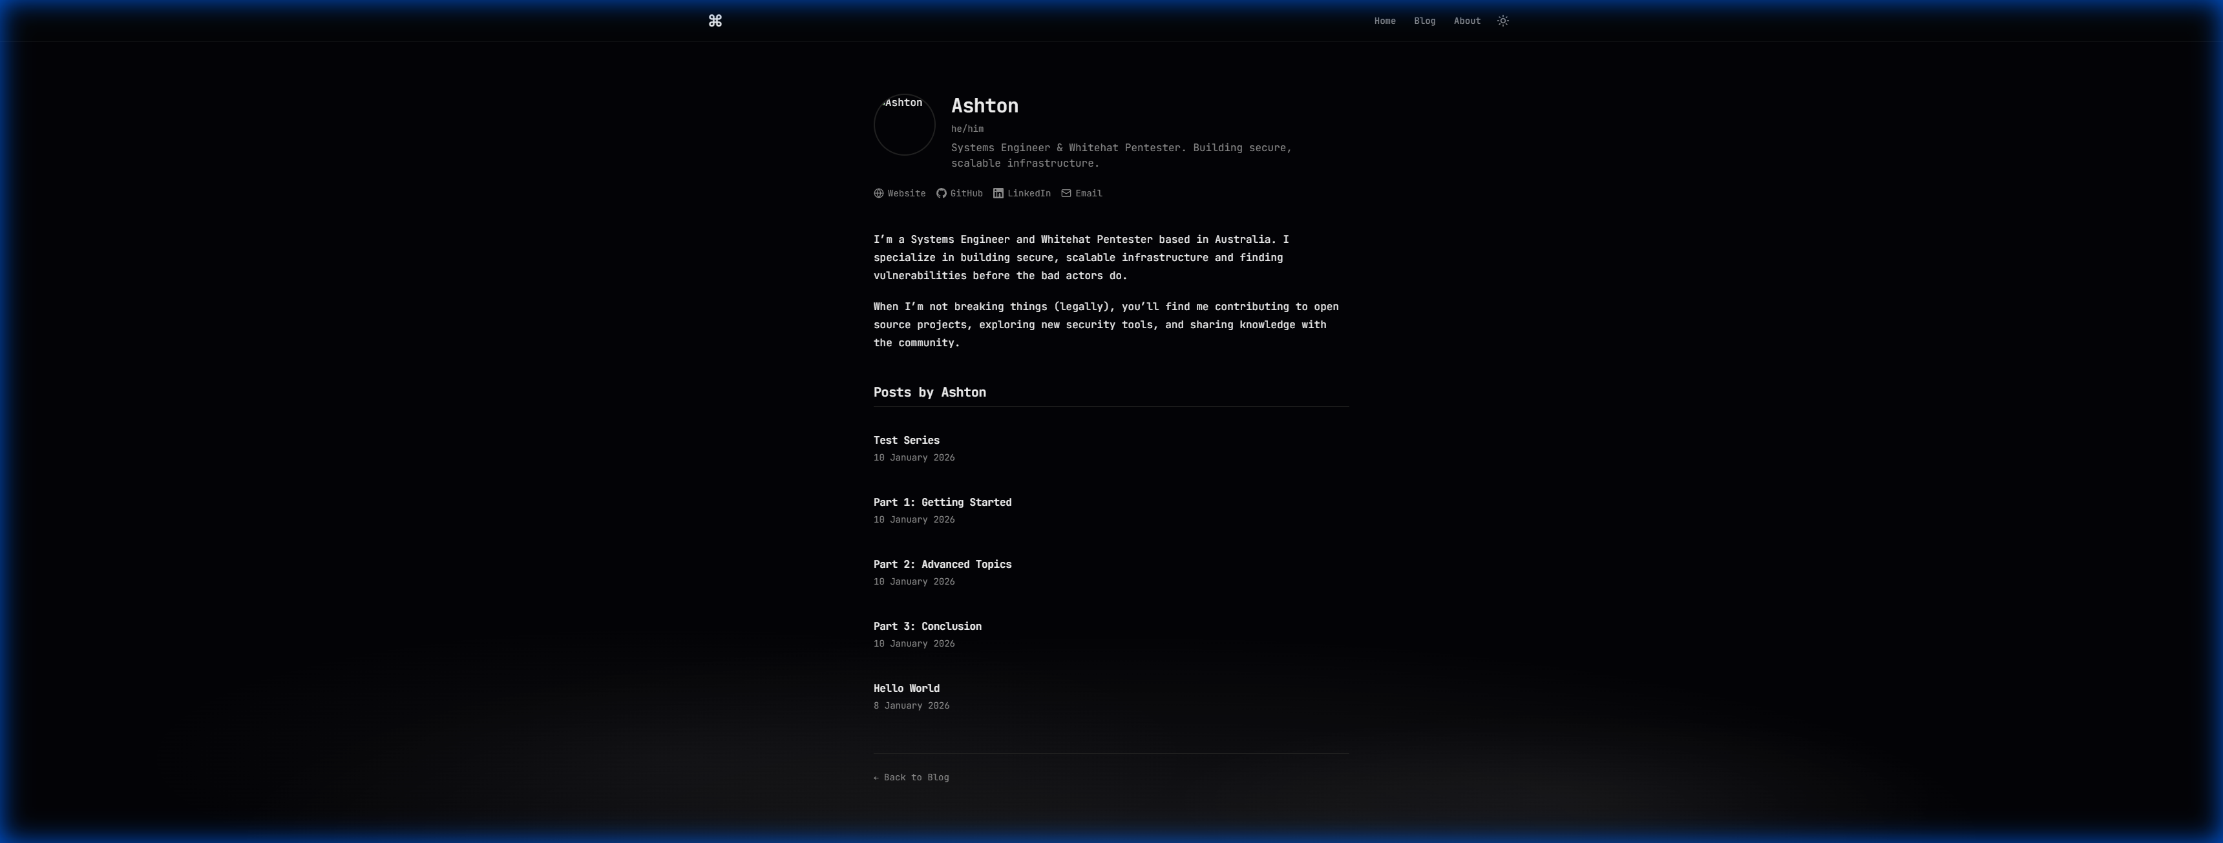Click the Email contact link text
Image resolution: width=2223 pixels, height=843 pixels.
pos(1088,193)
